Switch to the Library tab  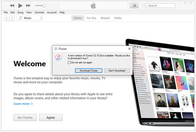tap(78, 18)
